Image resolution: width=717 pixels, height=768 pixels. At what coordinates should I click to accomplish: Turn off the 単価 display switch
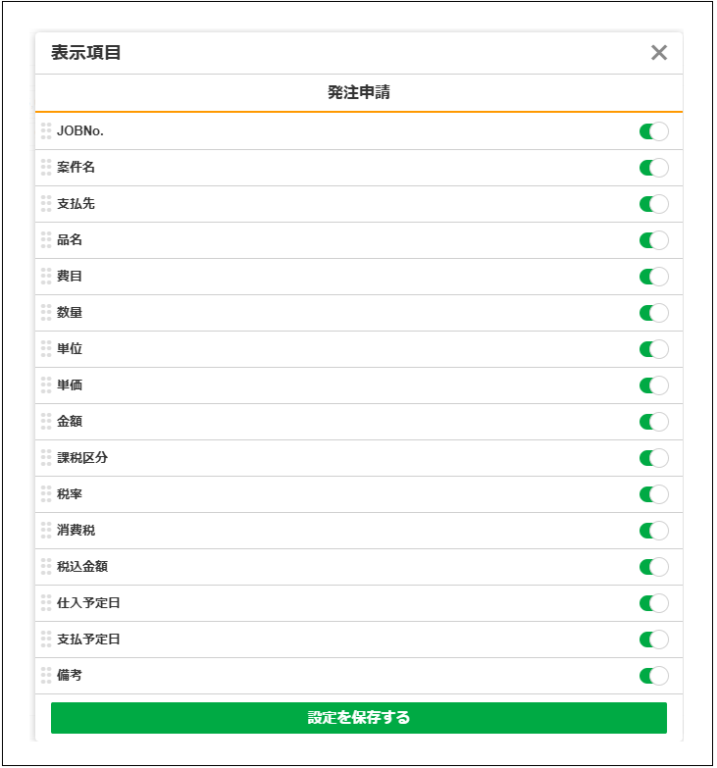(x=653, y=385)
